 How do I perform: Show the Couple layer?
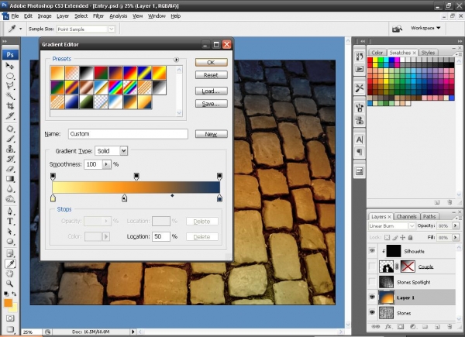click(x=372, y=267)
